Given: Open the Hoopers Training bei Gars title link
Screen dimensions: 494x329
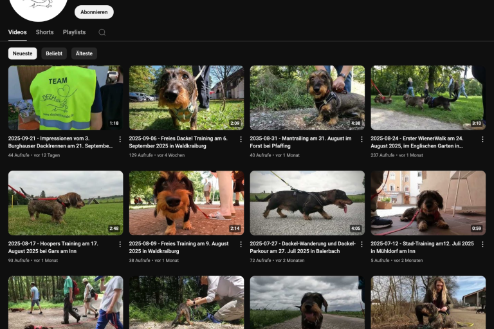Looking at the screenshot, I should click(x=54, y=247).
